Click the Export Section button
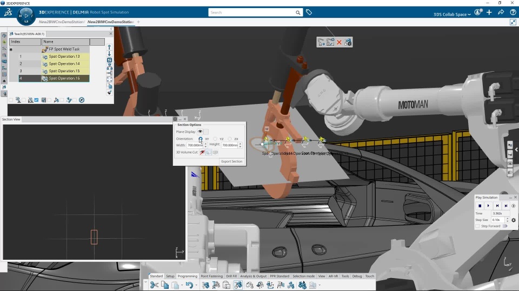Viewport: 519px width, 291px height. (232, 161)
